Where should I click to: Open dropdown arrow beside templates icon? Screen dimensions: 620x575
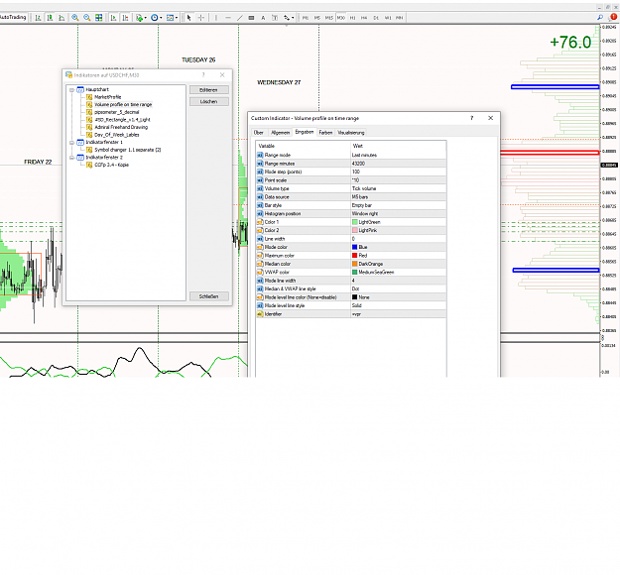click(x=176, y=18)
